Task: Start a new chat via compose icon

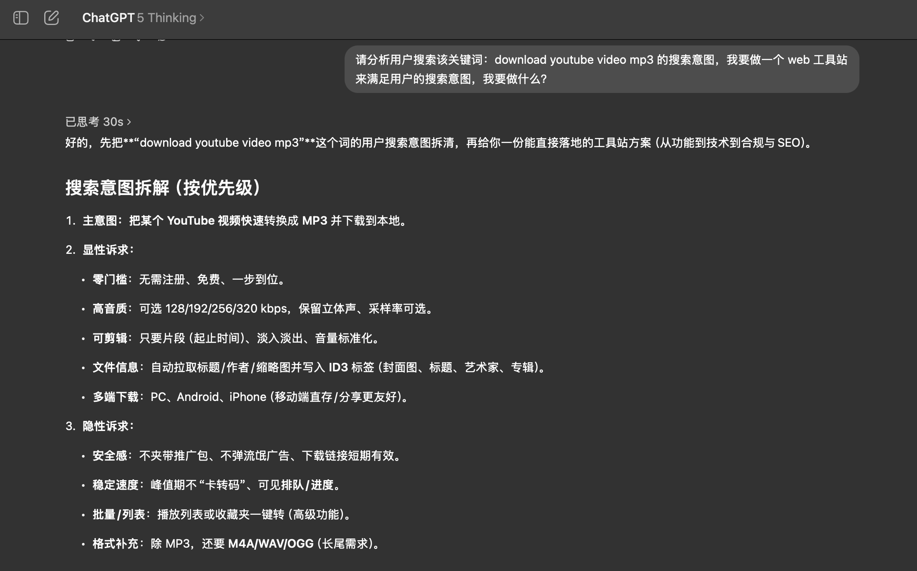Action: [51, 18]
